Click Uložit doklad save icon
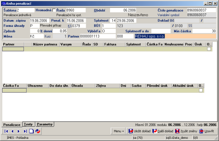 point(131,131)
